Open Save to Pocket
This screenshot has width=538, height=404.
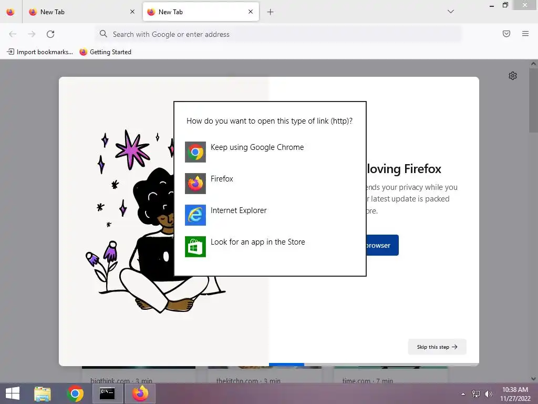pyautogui.click(x=506, y=34)
